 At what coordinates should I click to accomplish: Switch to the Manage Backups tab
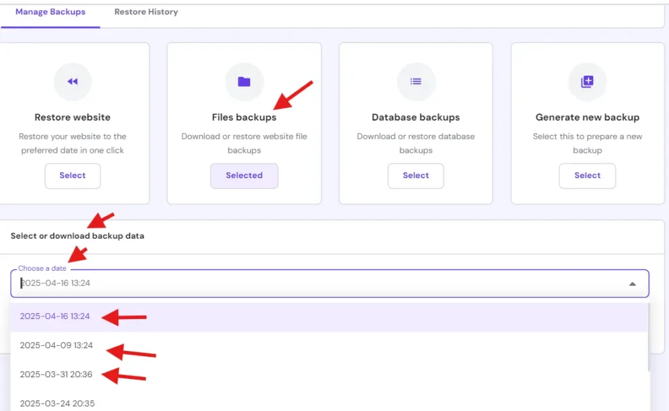tap(50, 12)
